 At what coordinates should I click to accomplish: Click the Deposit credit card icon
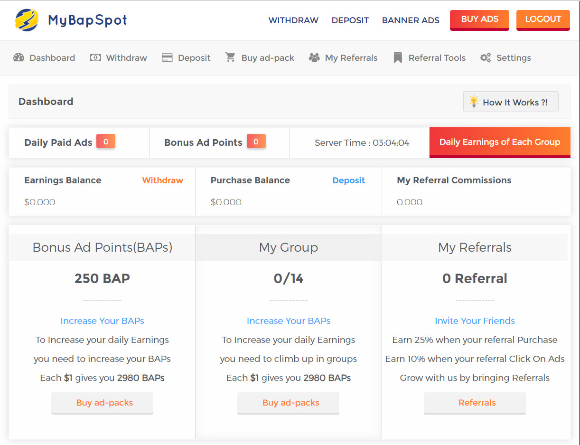(167, 58)
